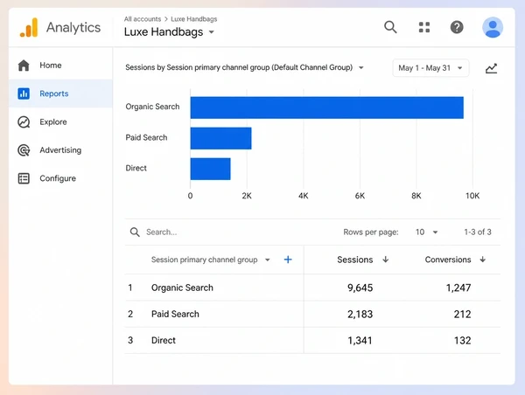Click conversions value 132
This screenshot has height=395, width=525.
462,341
